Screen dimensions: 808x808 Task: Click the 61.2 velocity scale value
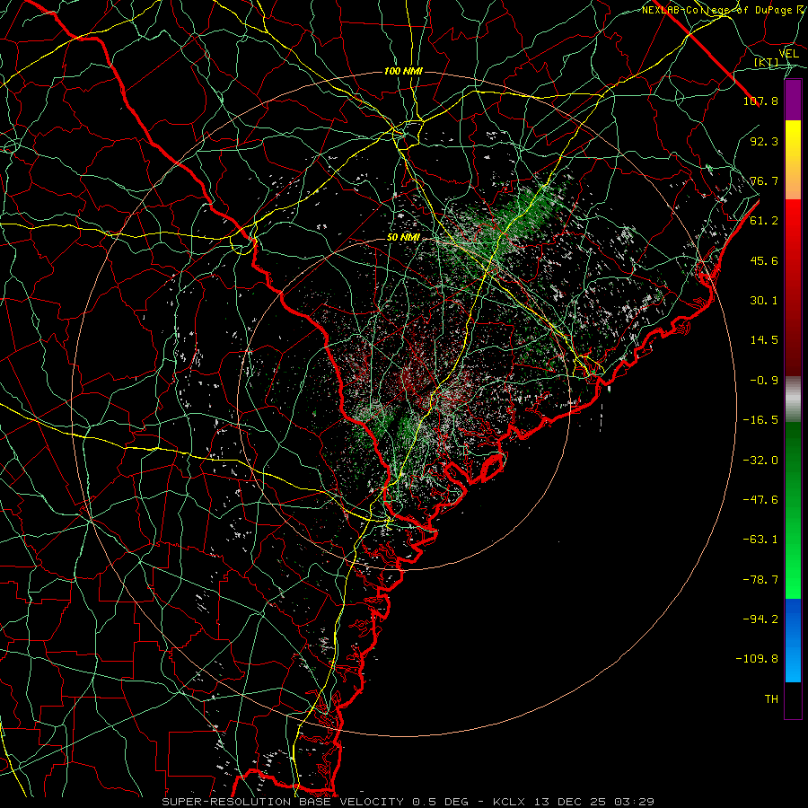(x=764, y=221)
